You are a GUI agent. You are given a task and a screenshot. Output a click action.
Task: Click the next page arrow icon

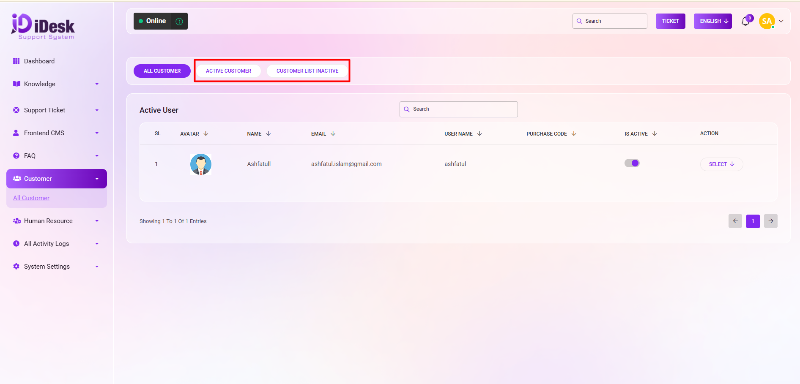tap(770, 221)
